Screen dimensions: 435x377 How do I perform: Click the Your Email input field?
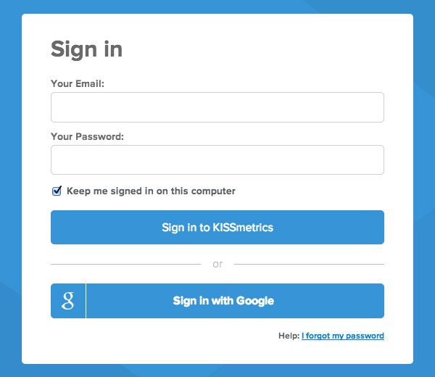(217, 107)
